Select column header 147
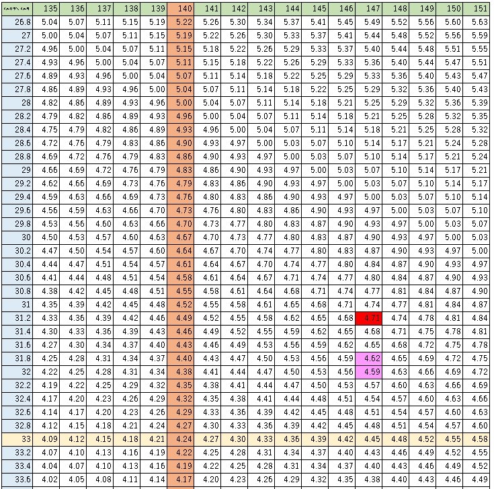This screenshot has height=489, width=494. (368, 9)
